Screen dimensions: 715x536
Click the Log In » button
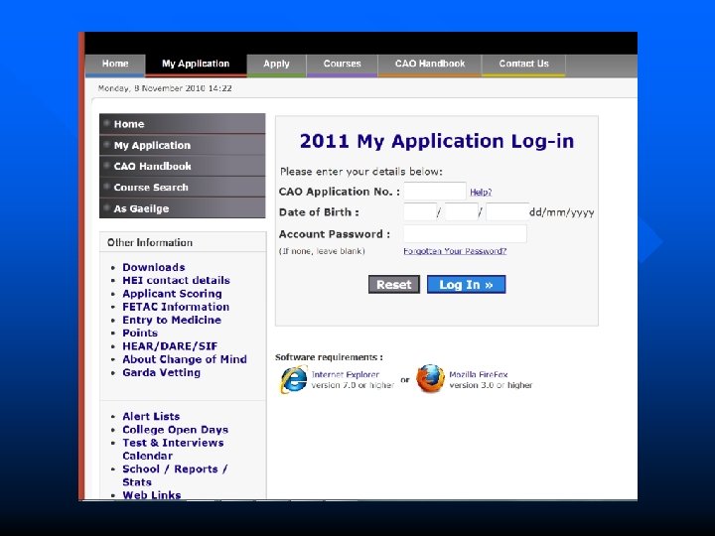click(466, 285)
